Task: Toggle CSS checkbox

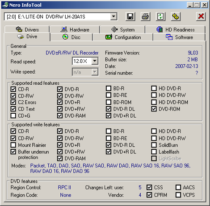Action: point(149,187)
